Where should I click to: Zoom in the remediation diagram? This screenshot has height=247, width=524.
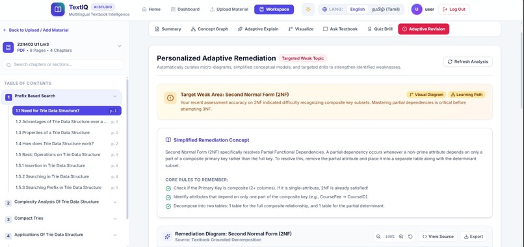[401, 237]
